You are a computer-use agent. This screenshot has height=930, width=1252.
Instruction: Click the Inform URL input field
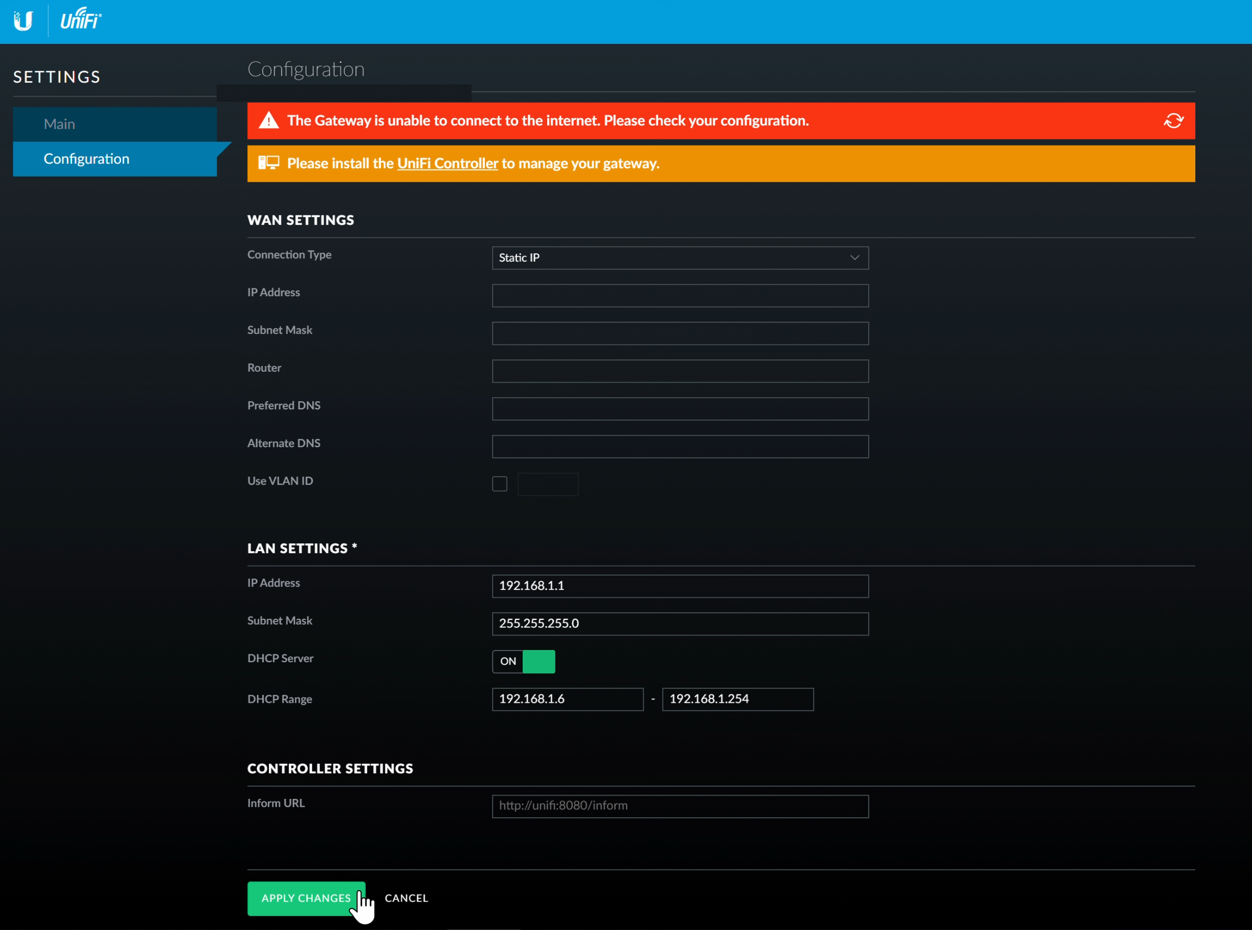pyautogui.click(x=679, y=806)
